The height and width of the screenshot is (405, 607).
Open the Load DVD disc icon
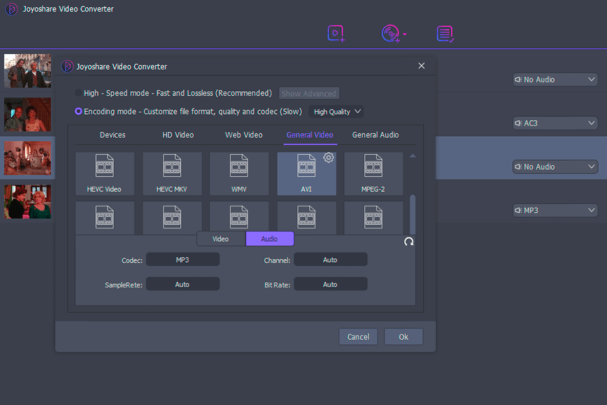[x=391, y=33]
